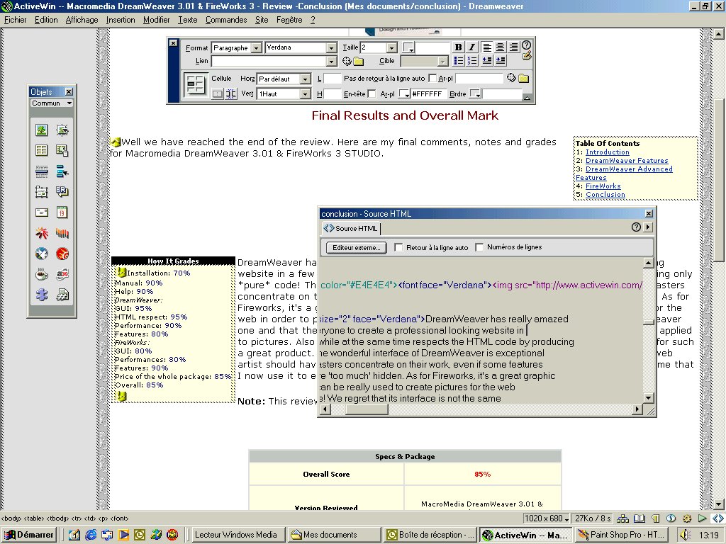Align text right in property inspector

[x=513, y=47]
